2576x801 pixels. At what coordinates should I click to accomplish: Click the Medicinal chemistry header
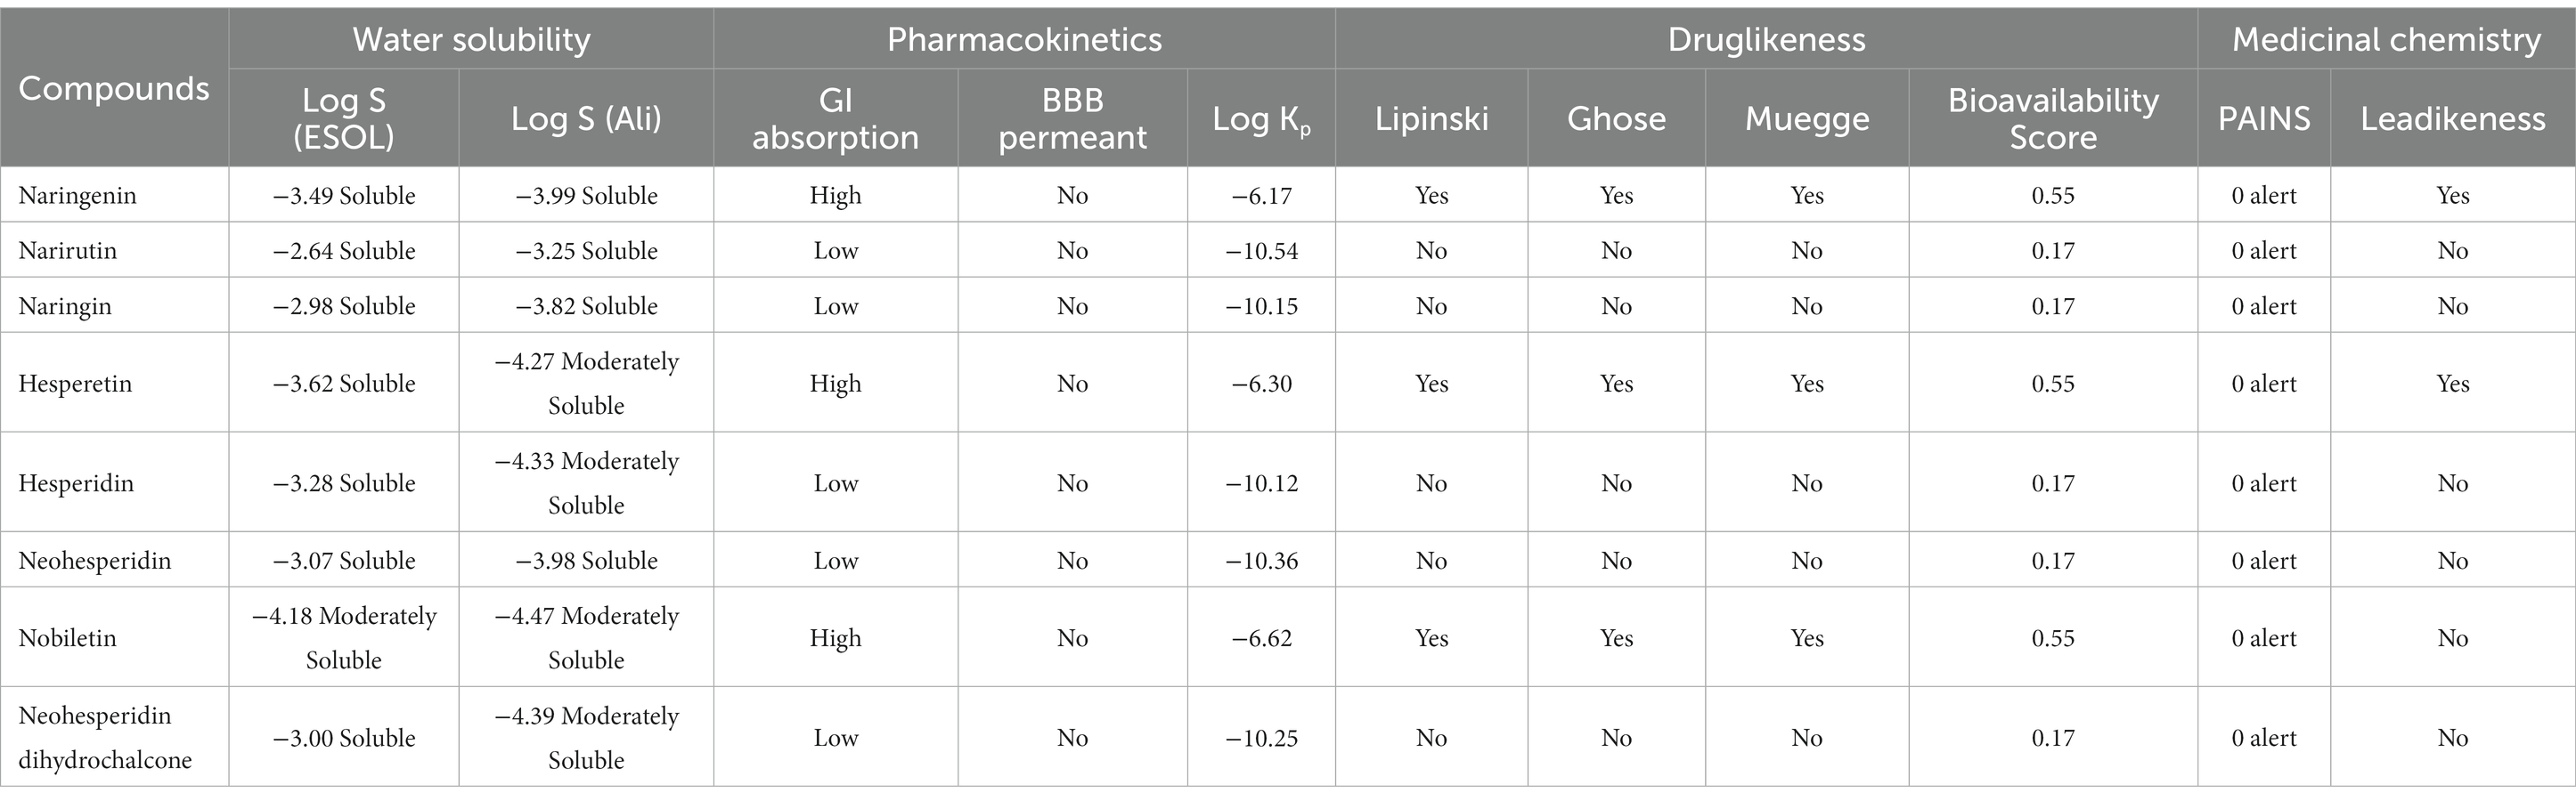[x=2386, y=39]
